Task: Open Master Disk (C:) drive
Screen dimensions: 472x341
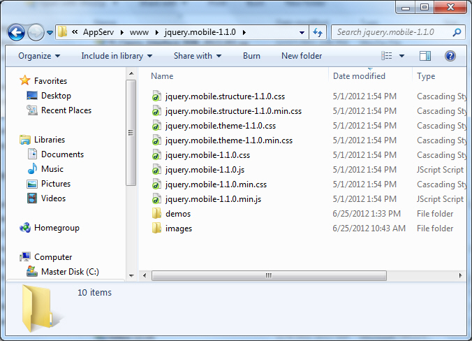Action: (x=70, y=272)
